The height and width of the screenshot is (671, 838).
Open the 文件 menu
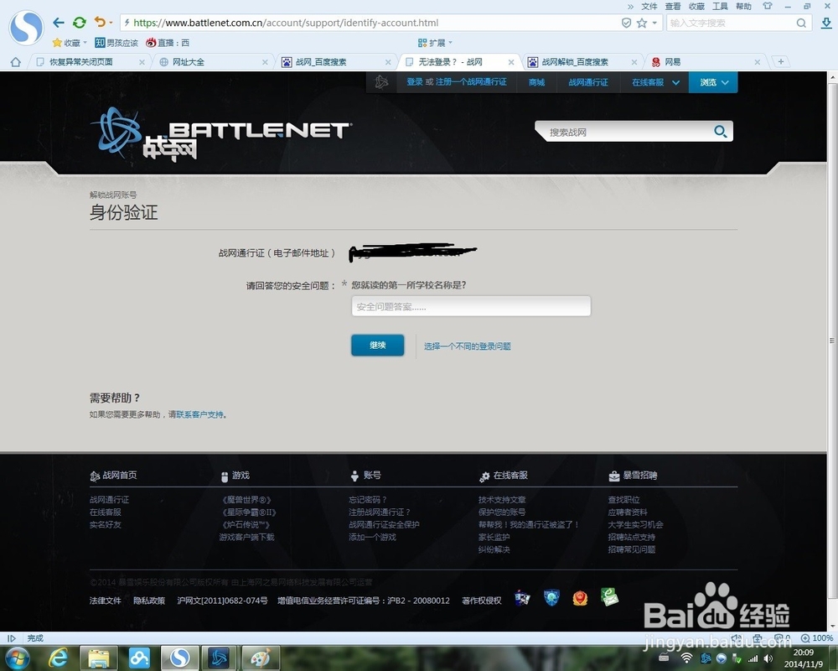pyautogui.click(x=649, y=7)
